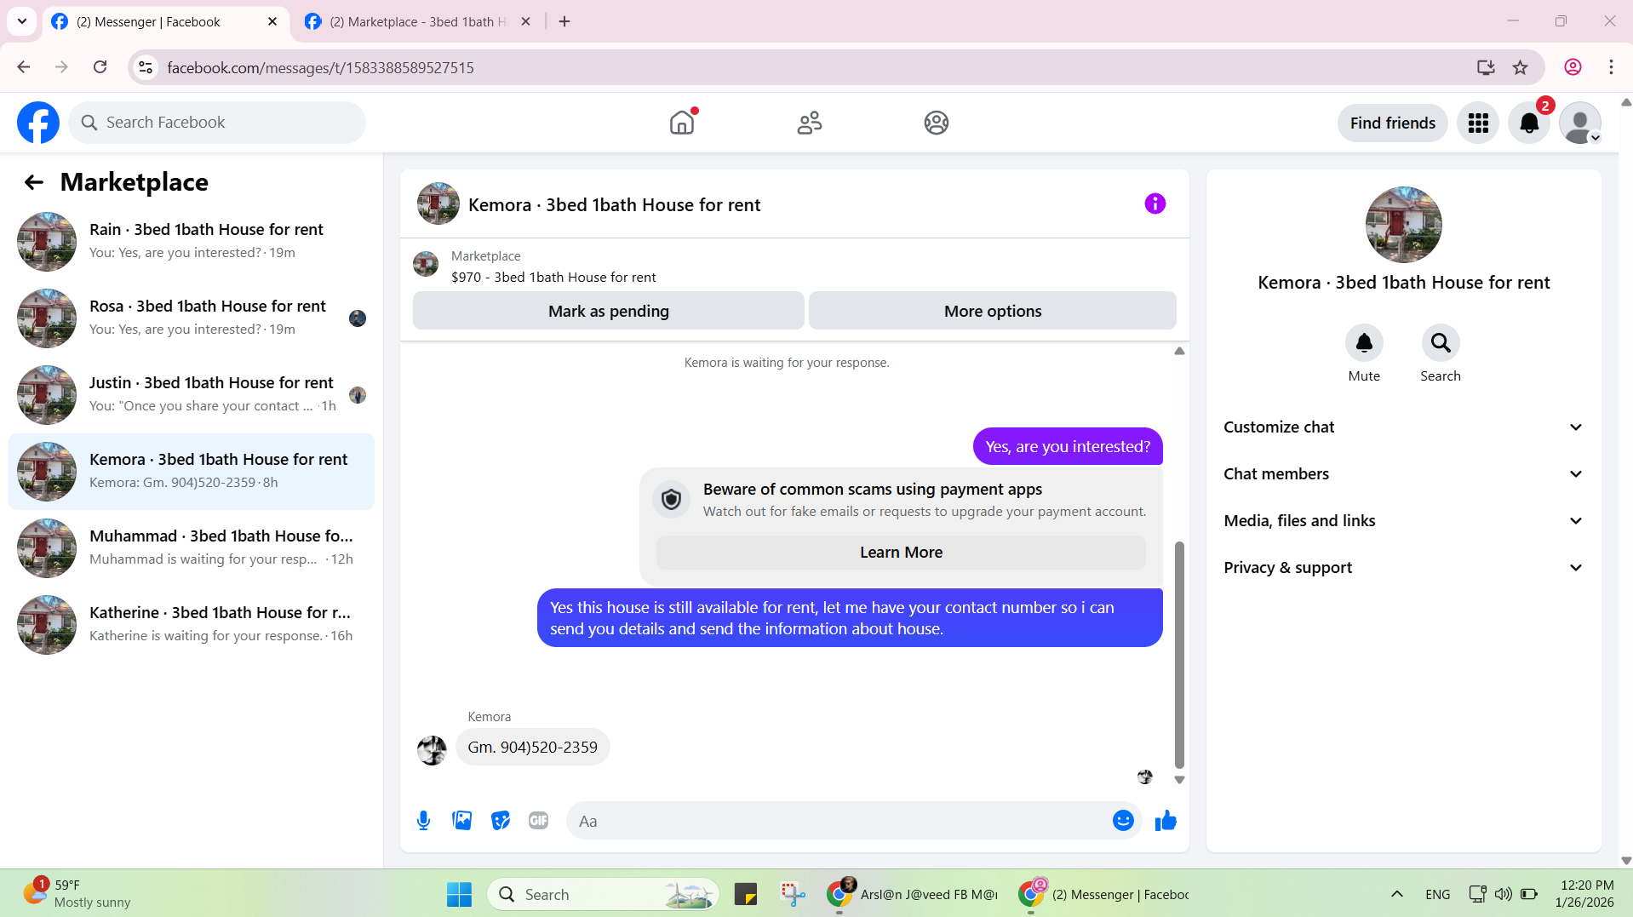The height and width of the screenshot is (917, 1633).
Task: Send a voice clip microphone icon
Action: 423,821
